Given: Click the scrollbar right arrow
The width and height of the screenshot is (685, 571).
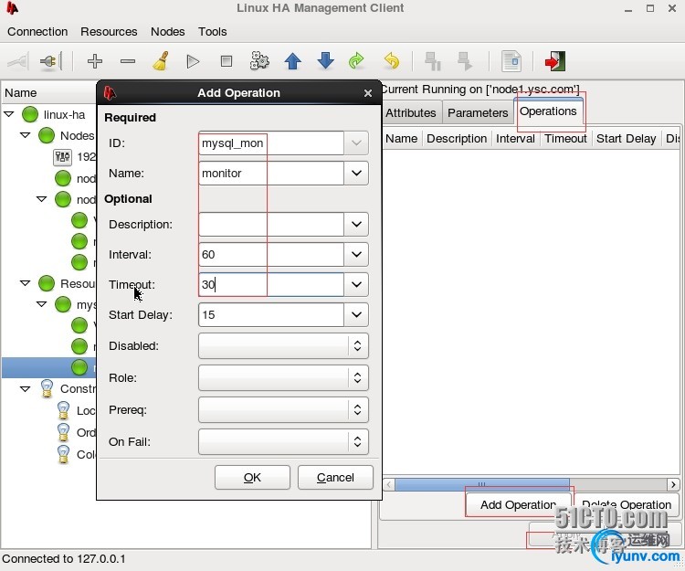Looking at the screenshot, I should point(673,484).
